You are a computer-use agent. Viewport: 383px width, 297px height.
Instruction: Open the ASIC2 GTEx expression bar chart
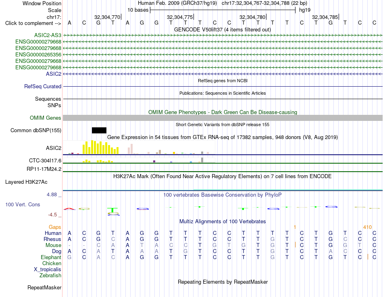click(139, 147)
